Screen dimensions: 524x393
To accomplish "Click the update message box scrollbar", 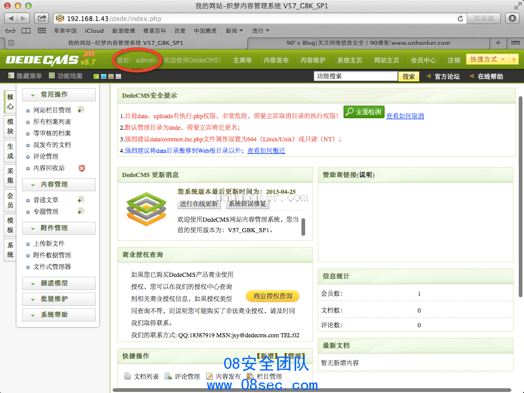I will (303, 227).
